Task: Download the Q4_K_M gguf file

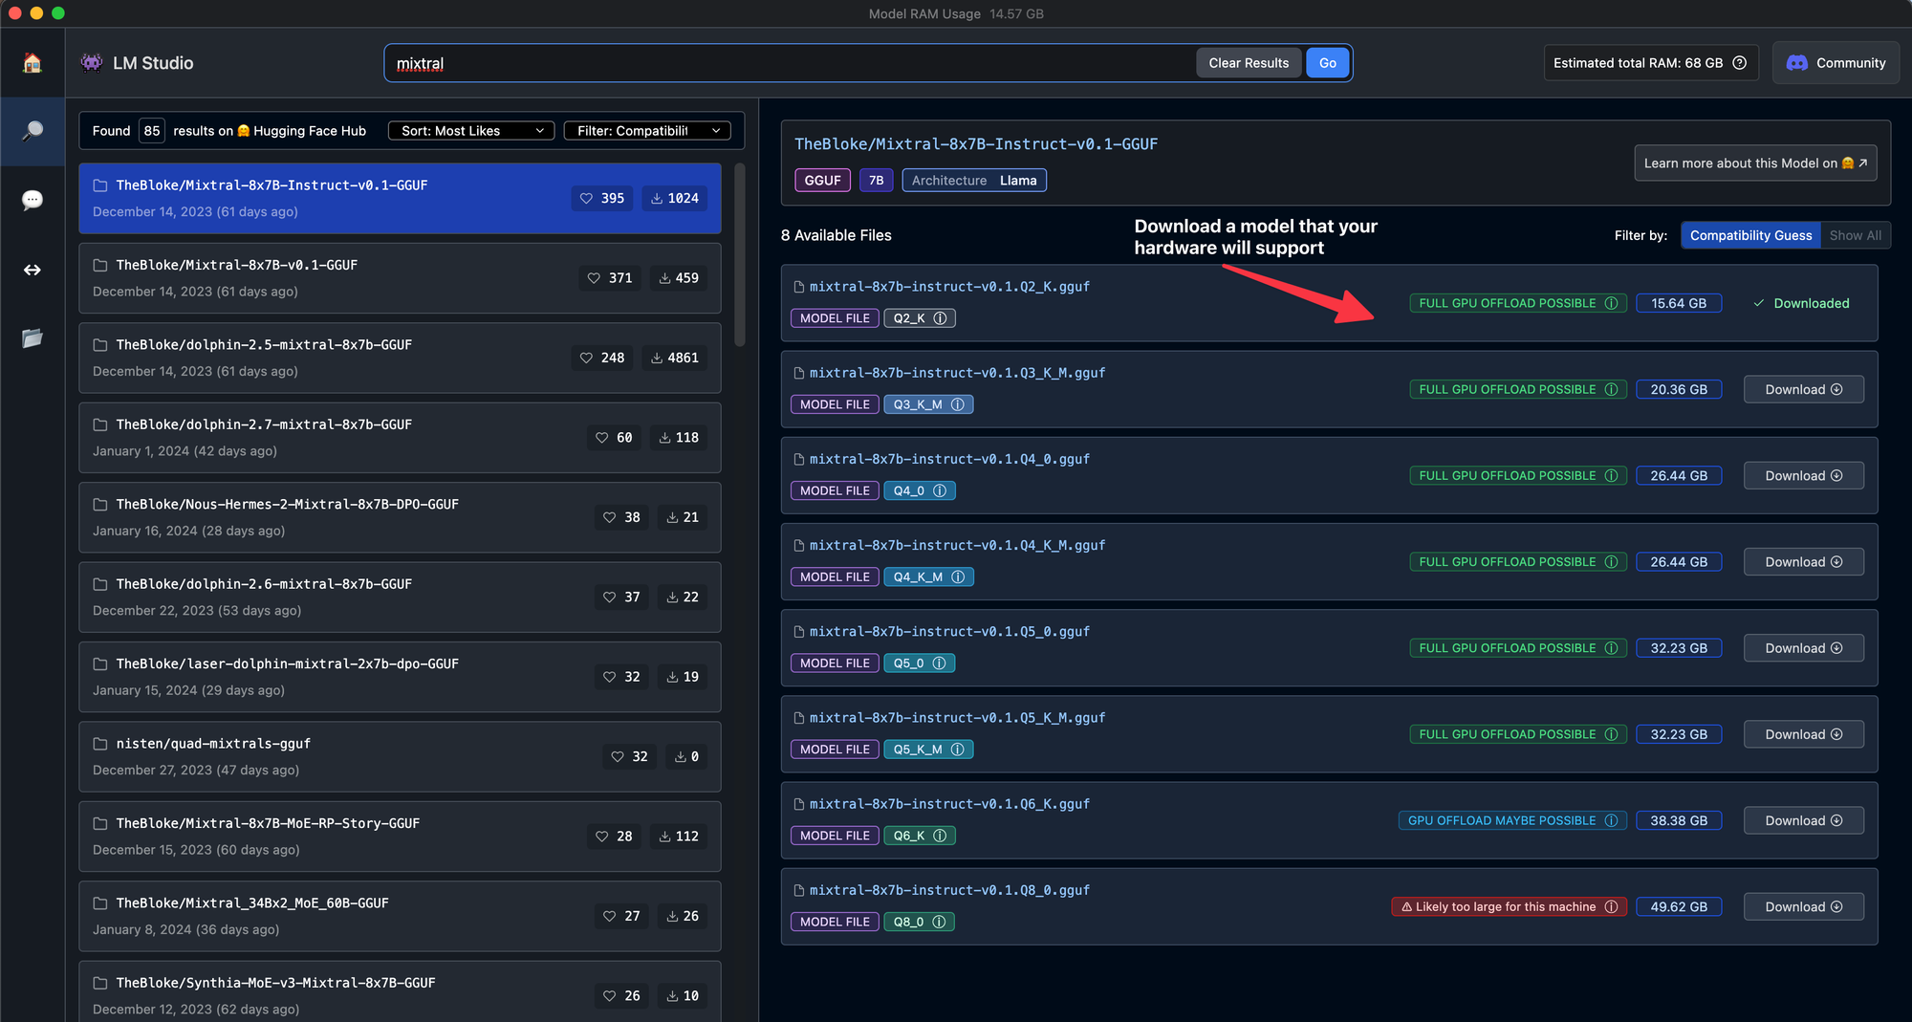Action: 1803,562
